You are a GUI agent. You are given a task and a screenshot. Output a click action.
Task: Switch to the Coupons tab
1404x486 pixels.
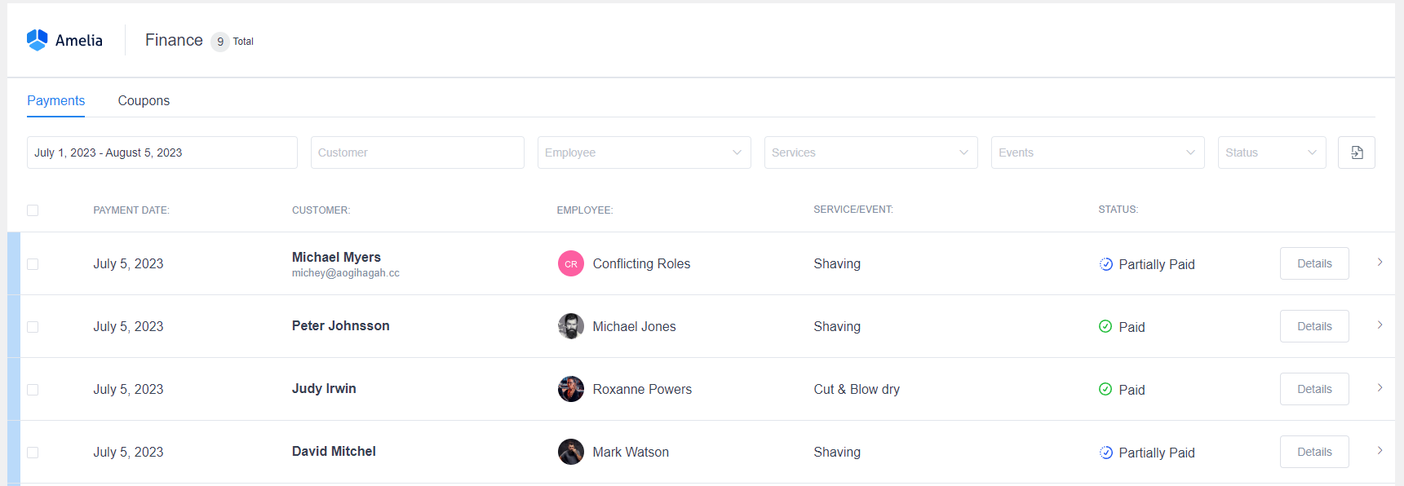(x=144, y=100)
